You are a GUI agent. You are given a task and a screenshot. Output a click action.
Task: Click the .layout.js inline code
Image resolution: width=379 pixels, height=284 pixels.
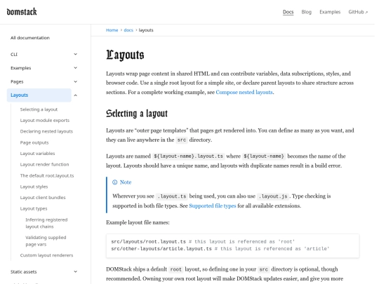click(x=273, y=196)
